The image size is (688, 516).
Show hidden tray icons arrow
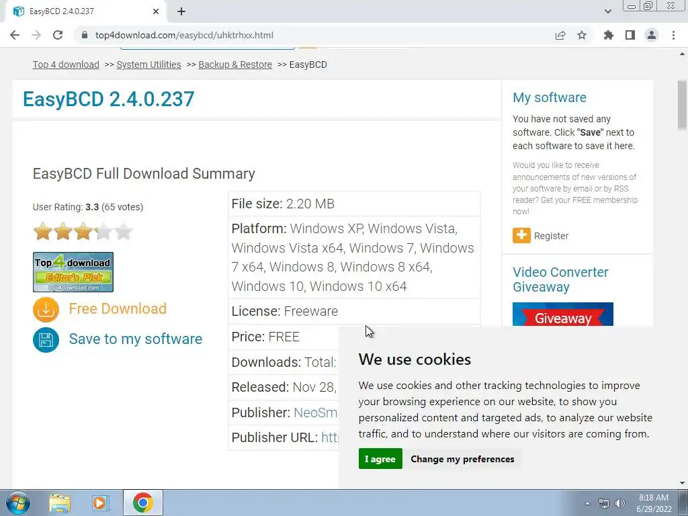tap(587, 503)
